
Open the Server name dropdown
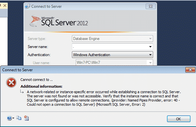tap(150, 47)
